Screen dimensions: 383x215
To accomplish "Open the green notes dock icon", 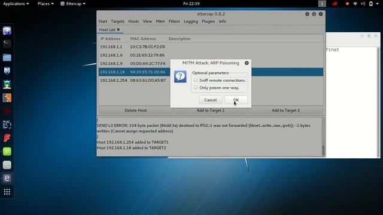I will coord(7,151).
